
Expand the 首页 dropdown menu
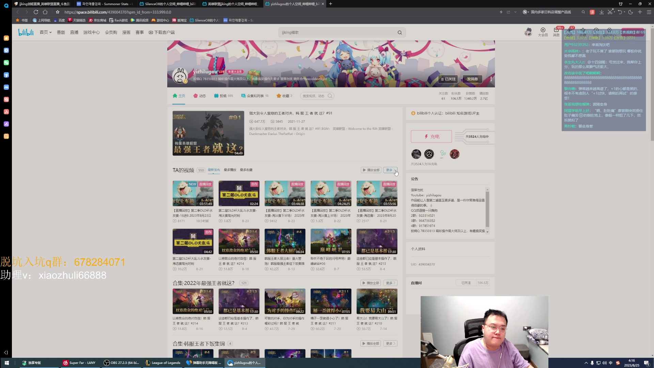click(45, 32)
